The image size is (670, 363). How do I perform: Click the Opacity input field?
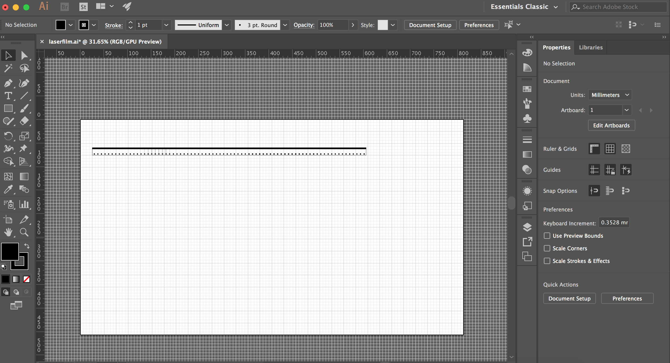[x=331, y=25]
